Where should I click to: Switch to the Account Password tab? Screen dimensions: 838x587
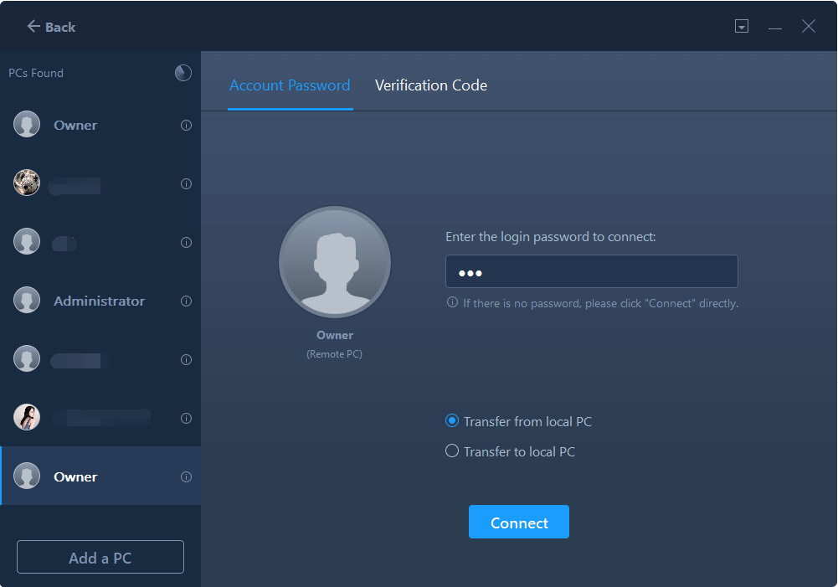pos(290,85)
